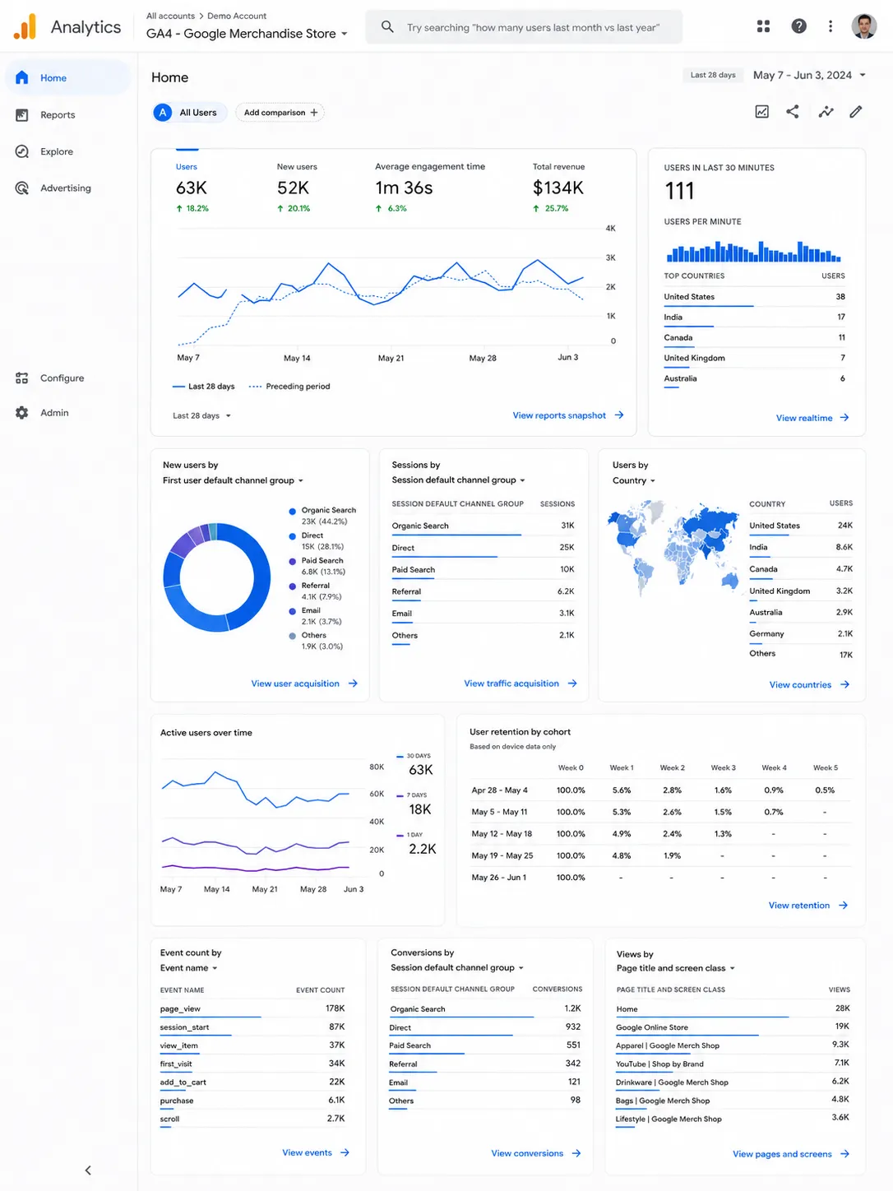Click the All Users segment chip
This screenshot has width=893, height=1191.
pyautogui.click(x=189, y=113)
